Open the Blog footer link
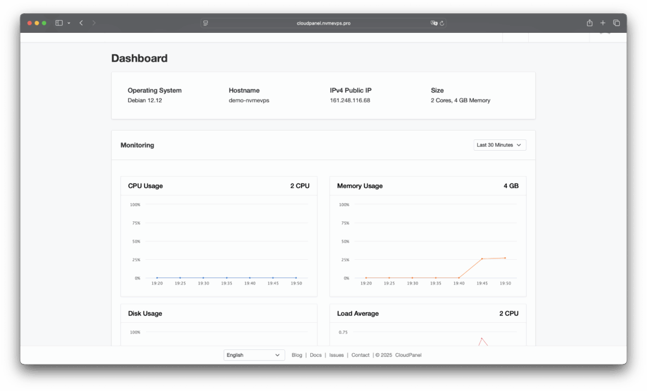Image resolution: width=647 pixels, height=391 pixels. 297,355
